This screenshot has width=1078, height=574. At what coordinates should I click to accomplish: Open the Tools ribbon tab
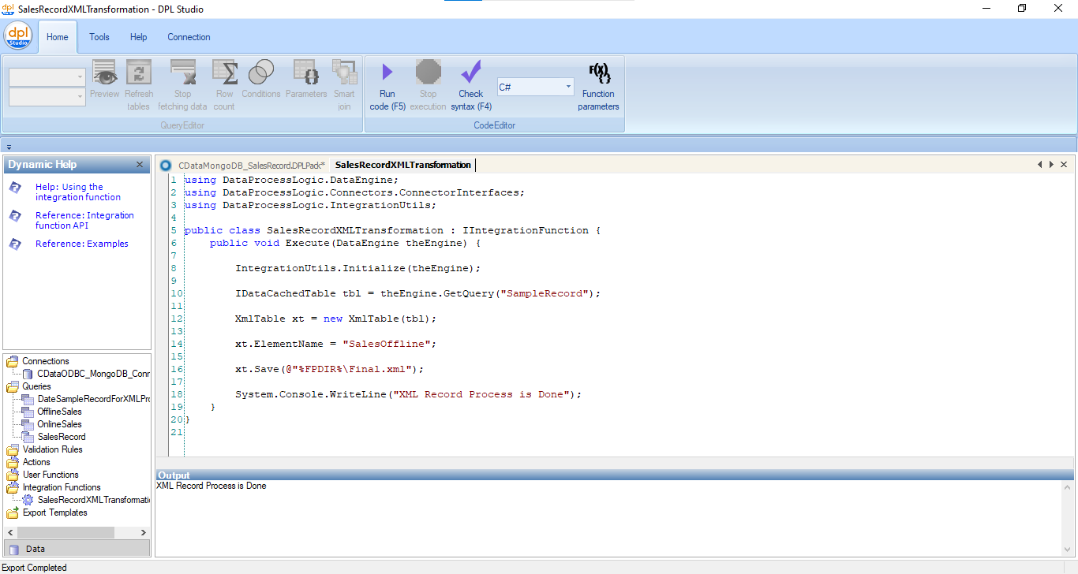pos(99,37)
